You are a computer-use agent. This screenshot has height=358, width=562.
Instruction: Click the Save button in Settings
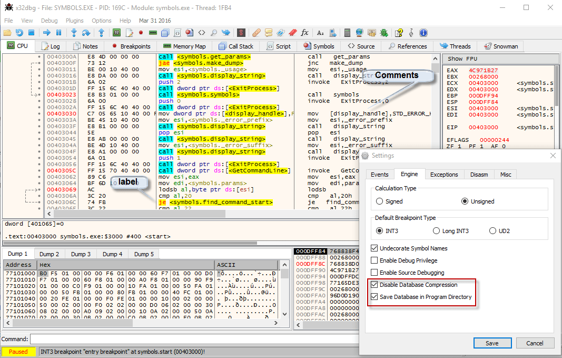492,343
